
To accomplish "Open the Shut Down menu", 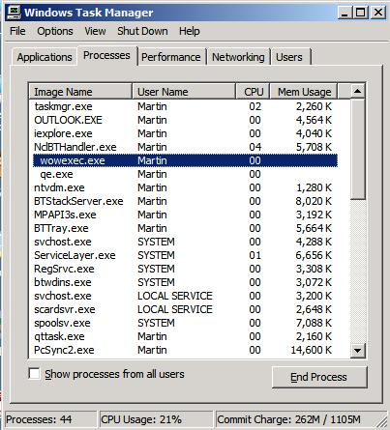I will point(142,31).
